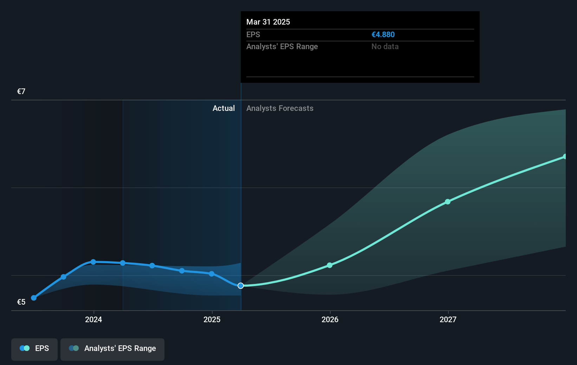Click the €5 y-axis label
Viewport: 577px width, 365px height.
(21, 302)
